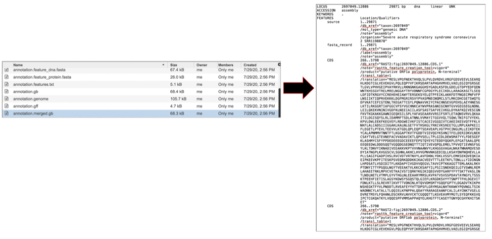Click the annotation.feature_protein.fasta file icon

[7, 77]
